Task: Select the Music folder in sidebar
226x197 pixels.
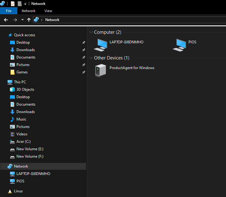Action: [21, 119]
